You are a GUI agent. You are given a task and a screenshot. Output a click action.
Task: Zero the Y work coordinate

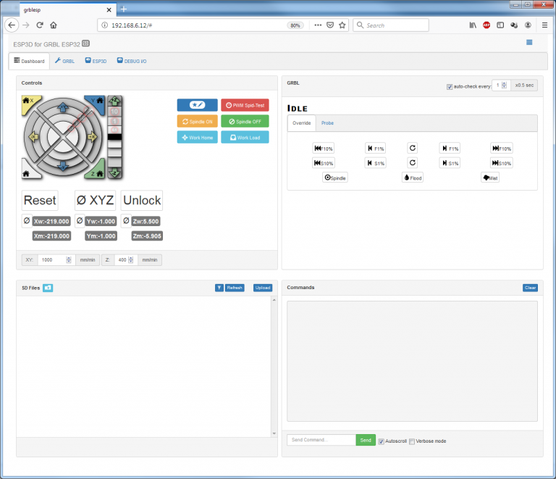[80, 221]
